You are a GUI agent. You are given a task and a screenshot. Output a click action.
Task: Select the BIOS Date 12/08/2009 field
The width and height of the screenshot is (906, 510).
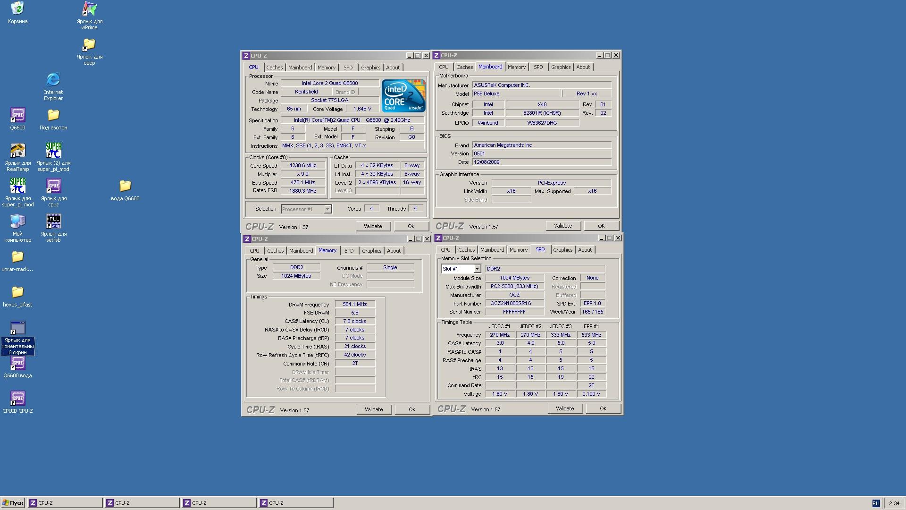point(542,162)
